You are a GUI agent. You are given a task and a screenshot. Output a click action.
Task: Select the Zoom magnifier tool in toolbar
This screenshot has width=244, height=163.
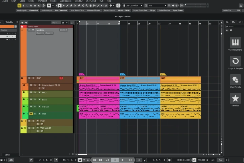tap(86, 5)
